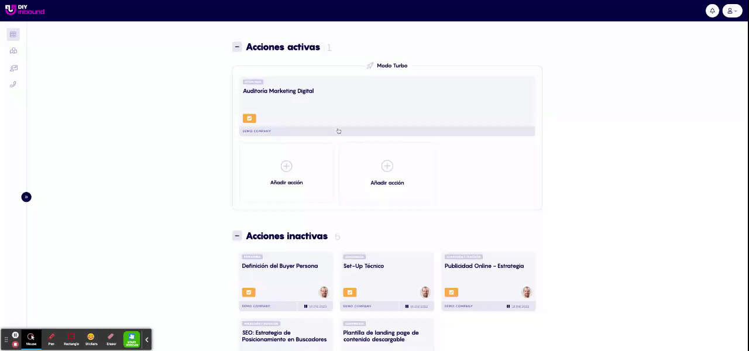
Task: Collapse the Acciones activas section
Action: pyautogui.click(x=237, y=47)
